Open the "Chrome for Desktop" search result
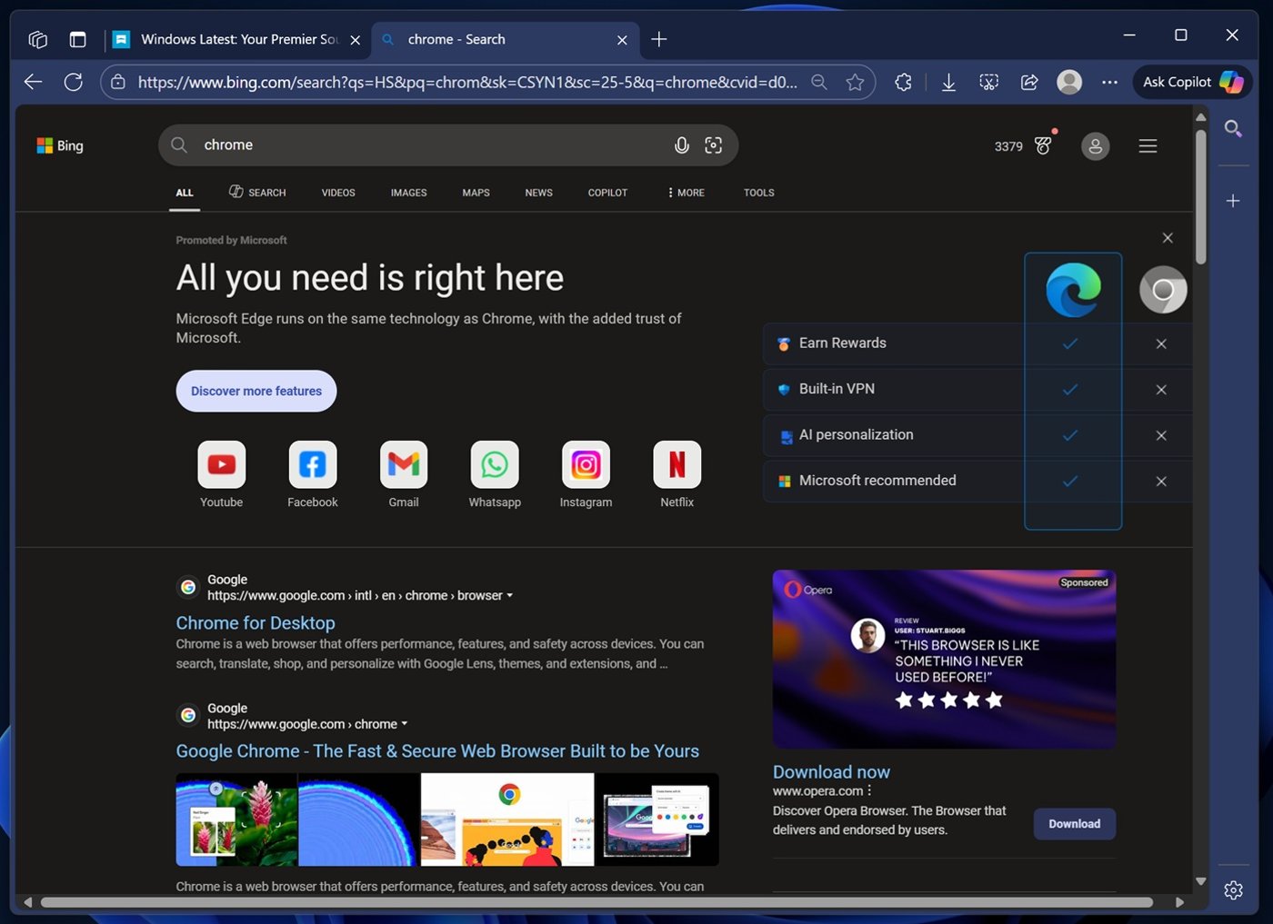 coord(255,622)
